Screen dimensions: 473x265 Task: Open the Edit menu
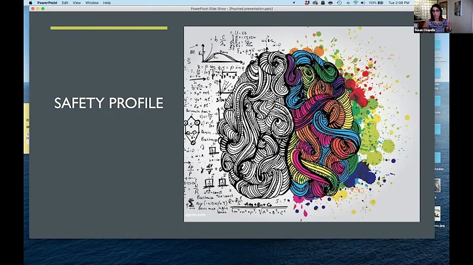tap(65, 3)
